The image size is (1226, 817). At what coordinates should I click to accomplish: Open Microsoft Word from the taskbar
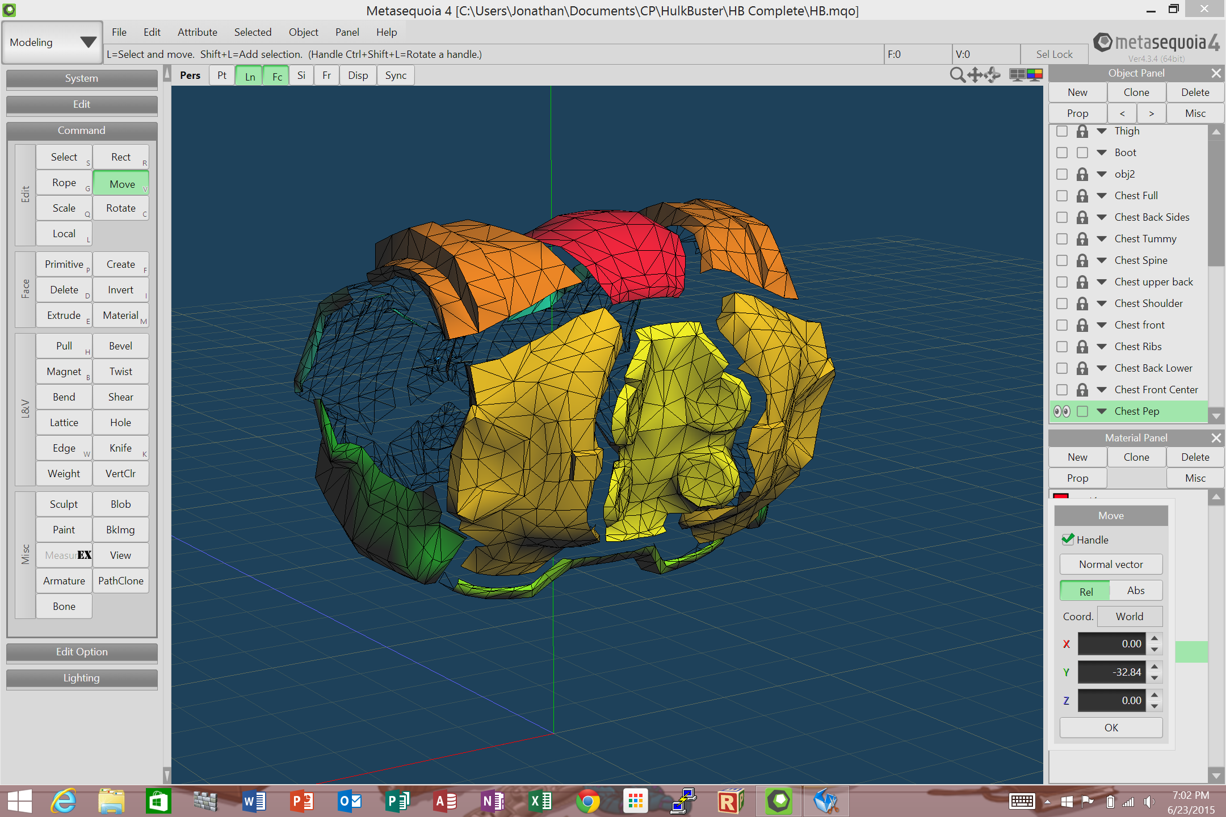point(254,801)
